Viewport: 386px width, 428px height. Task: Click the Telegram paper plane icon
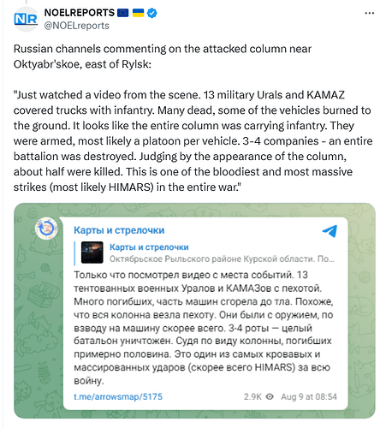coord(330,231)
